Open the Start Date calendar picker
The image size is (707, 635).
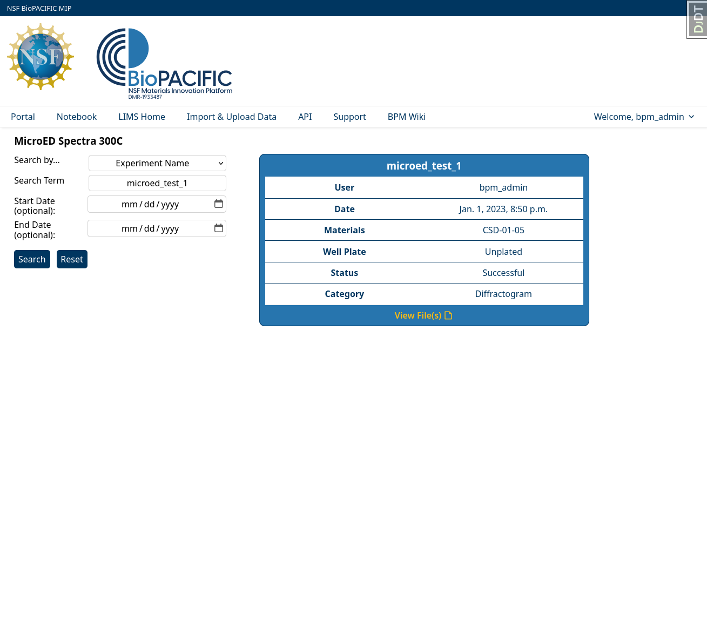pos(219,204)
